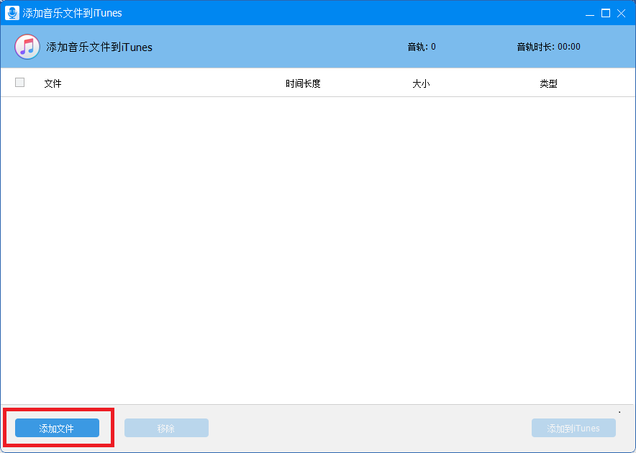Close the 添加音乐文件到iTunes window
Image resolution: width=636 pixels, height=453 pixels.
(x=621, y=14)
